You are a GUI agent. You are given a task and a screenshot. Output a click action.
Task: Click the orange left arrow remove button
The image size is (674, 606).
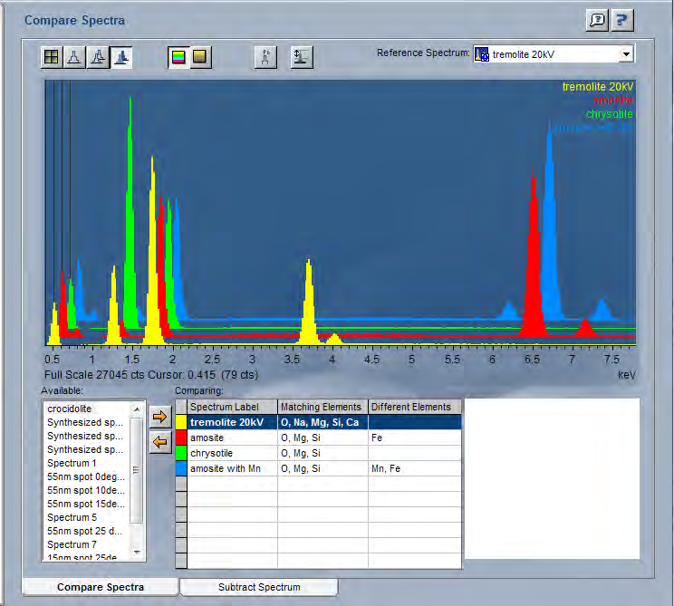coord(160,442)
